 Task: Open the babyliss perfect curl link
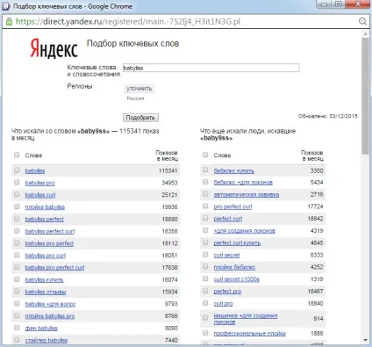point(50,231)
